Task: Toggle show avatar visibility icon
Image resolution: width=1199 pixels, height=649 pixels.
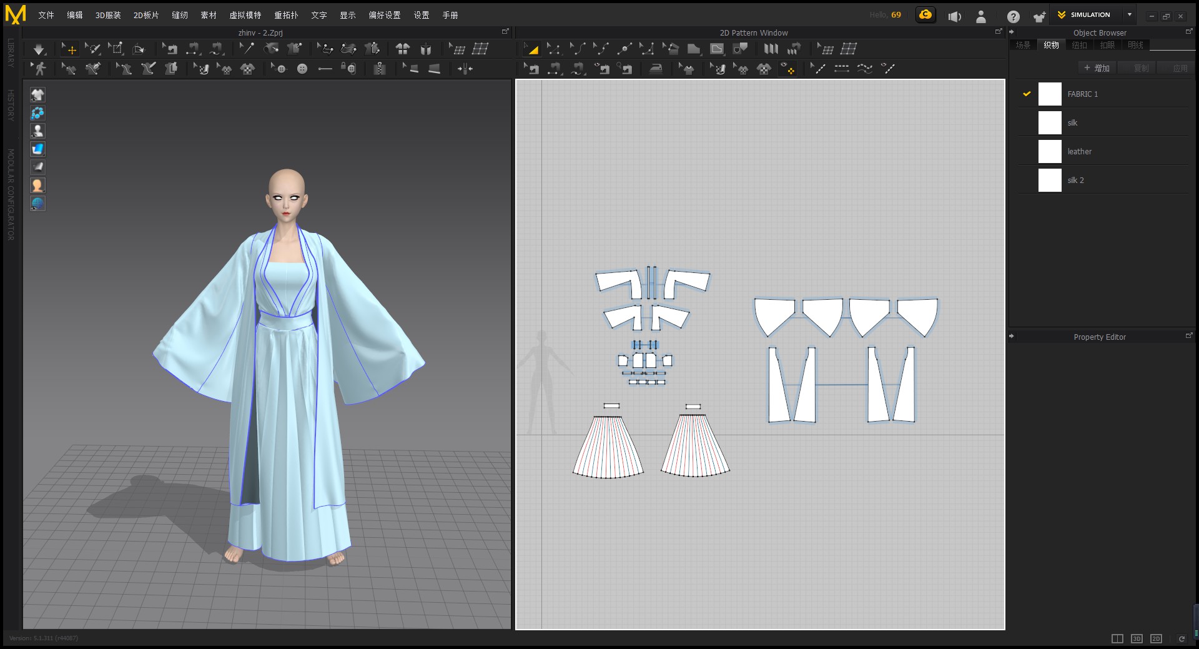Action: coord(37,131)
